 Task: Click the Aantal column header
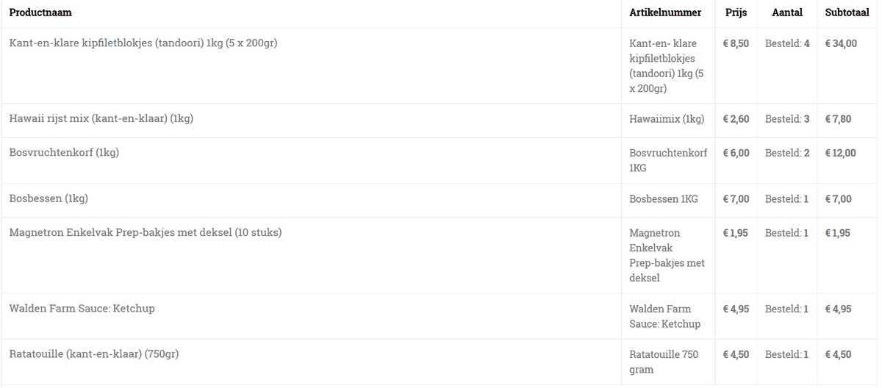coord(787,12)
